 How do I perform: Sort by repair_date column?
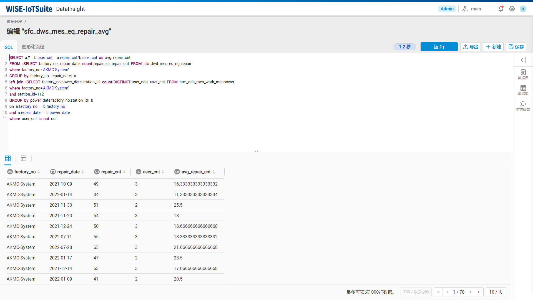tap(82, 172)
